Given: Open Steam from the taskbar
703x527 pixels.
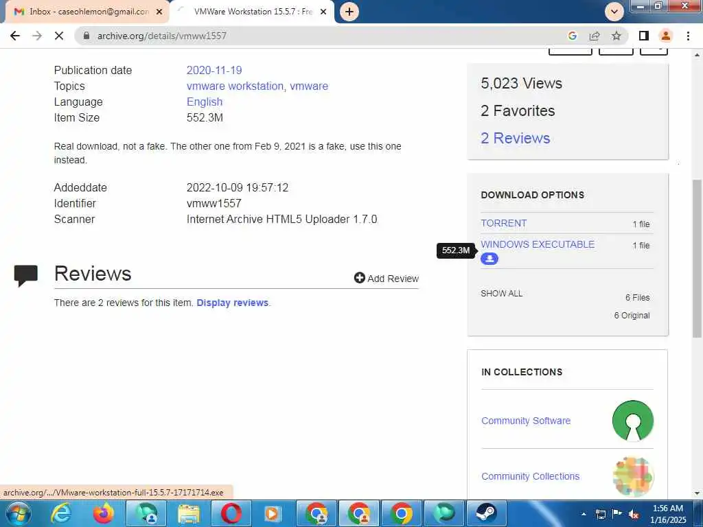Looking at the screenshot, I should tap(487, 513).
